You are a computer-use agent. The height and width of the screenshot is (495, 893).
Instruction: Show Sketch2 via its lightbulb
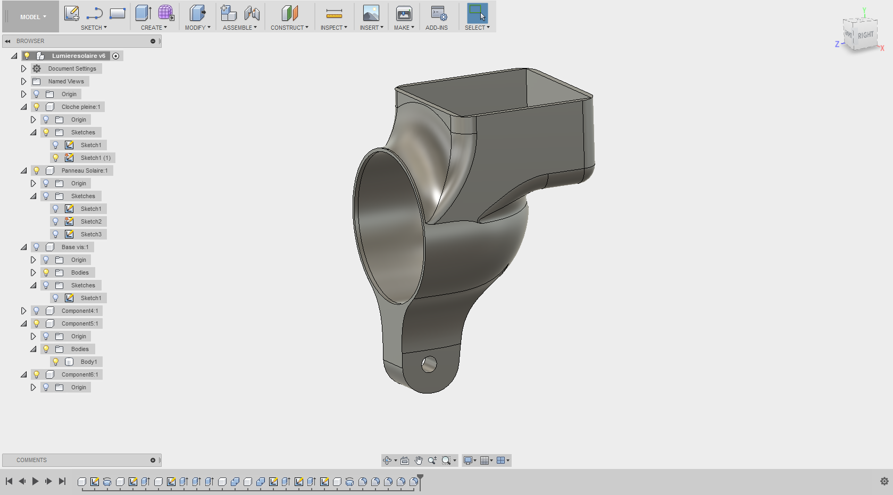point(55,221)
